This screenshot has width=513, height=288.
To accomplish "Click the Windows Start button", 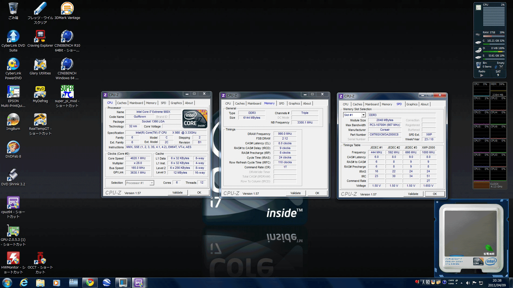I will point(7,282).
